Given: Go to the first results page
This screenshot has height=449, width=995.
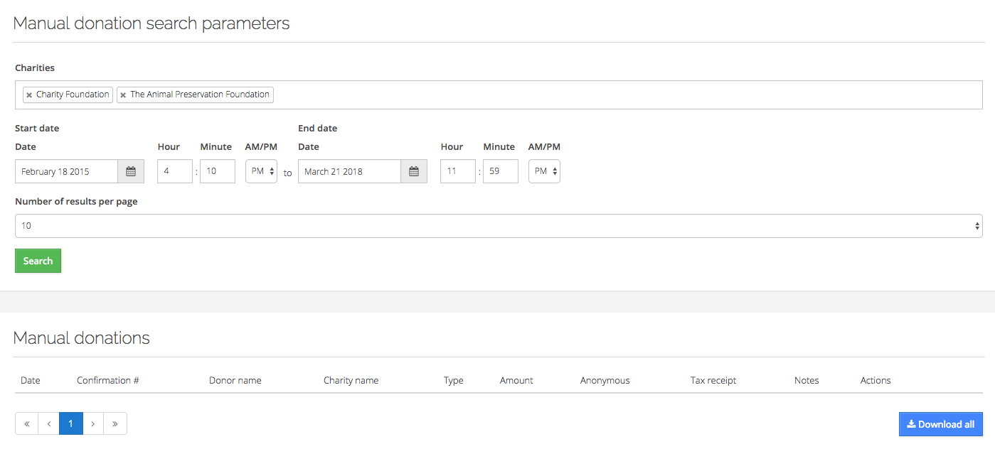Looking at the screenshot, I should coord(26,424).
